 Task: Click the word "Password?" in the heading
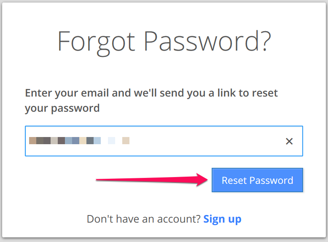tap(207, 41)
